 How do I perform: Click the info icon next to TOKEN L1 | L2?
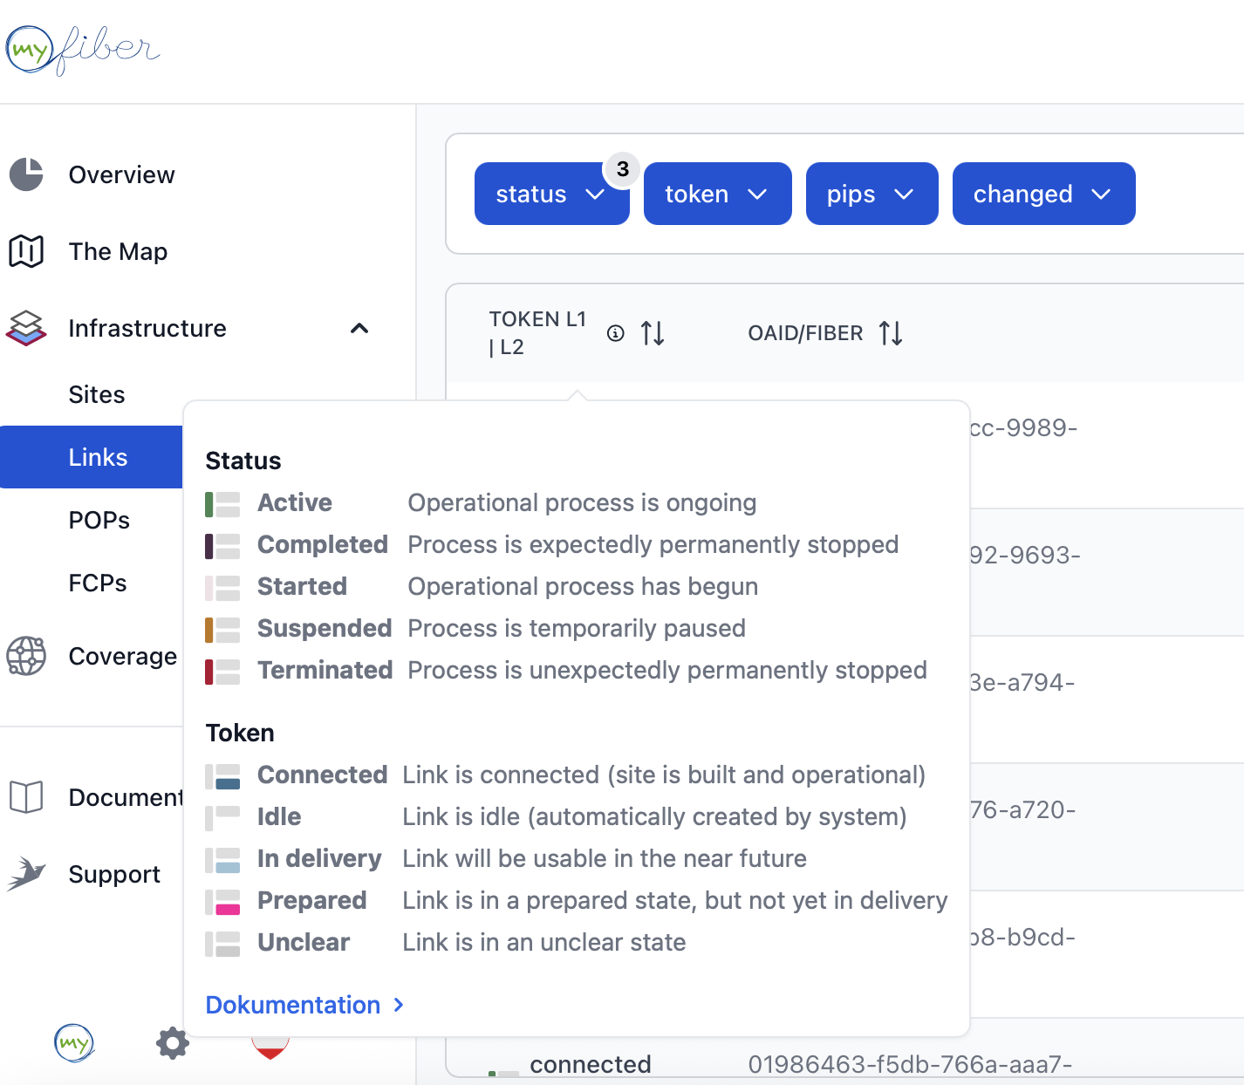(x=616, y=333)
